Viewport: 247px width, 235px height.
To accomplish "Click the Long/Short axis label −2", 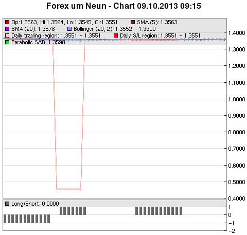I will pyautogui.click(x=232, y=231).
